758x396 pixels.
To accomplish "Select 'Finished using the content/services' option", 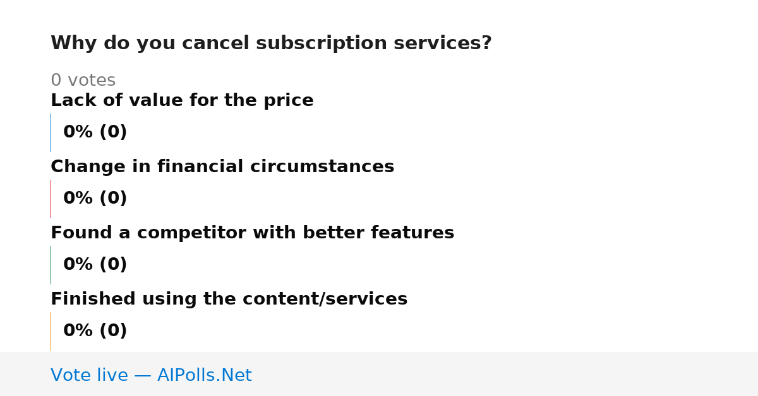I will (x=229, y=300).
